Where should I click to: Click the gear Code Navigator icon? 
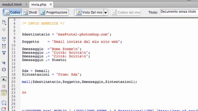pyautogui.click(x=4, y=30)
